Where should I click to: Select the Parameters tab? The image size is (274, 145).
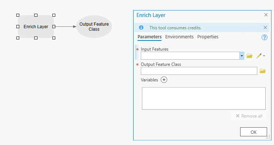click(150, 37)
